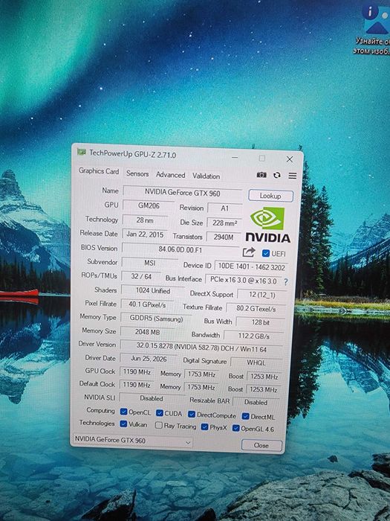Click the Bus Interface question mark
This screenshot has height=521, width=390.
pyautogui.click(x=286, y=282)
